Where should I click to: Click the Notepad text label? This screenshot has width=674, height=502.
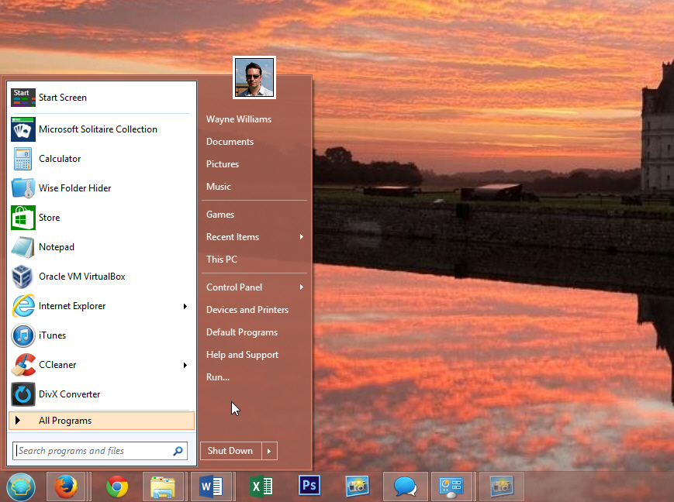57,247
